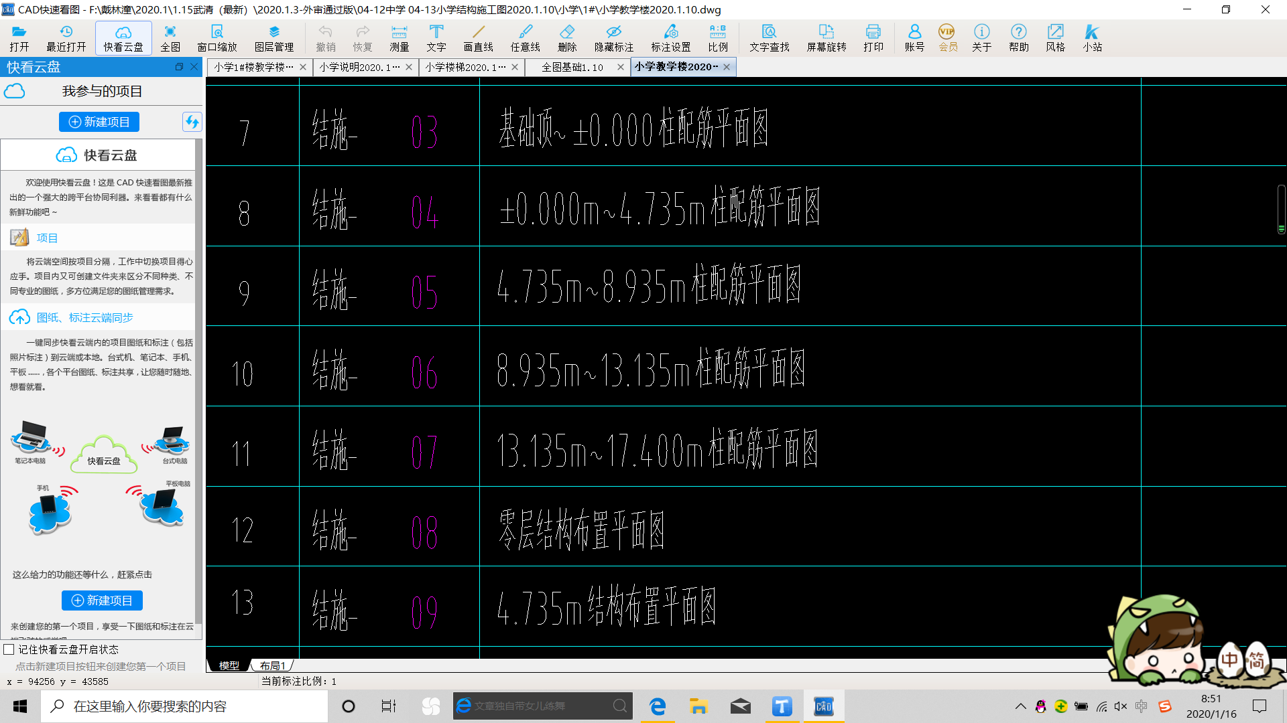Redo with the 恢复 tool
The height and width of the screenshot is (723, 1287).
363,38
